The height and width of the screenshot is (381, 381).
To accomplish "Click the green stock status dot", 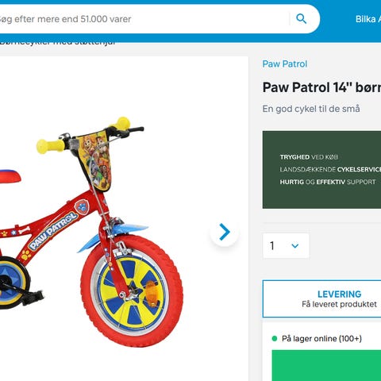I will (x=275, y=338).
